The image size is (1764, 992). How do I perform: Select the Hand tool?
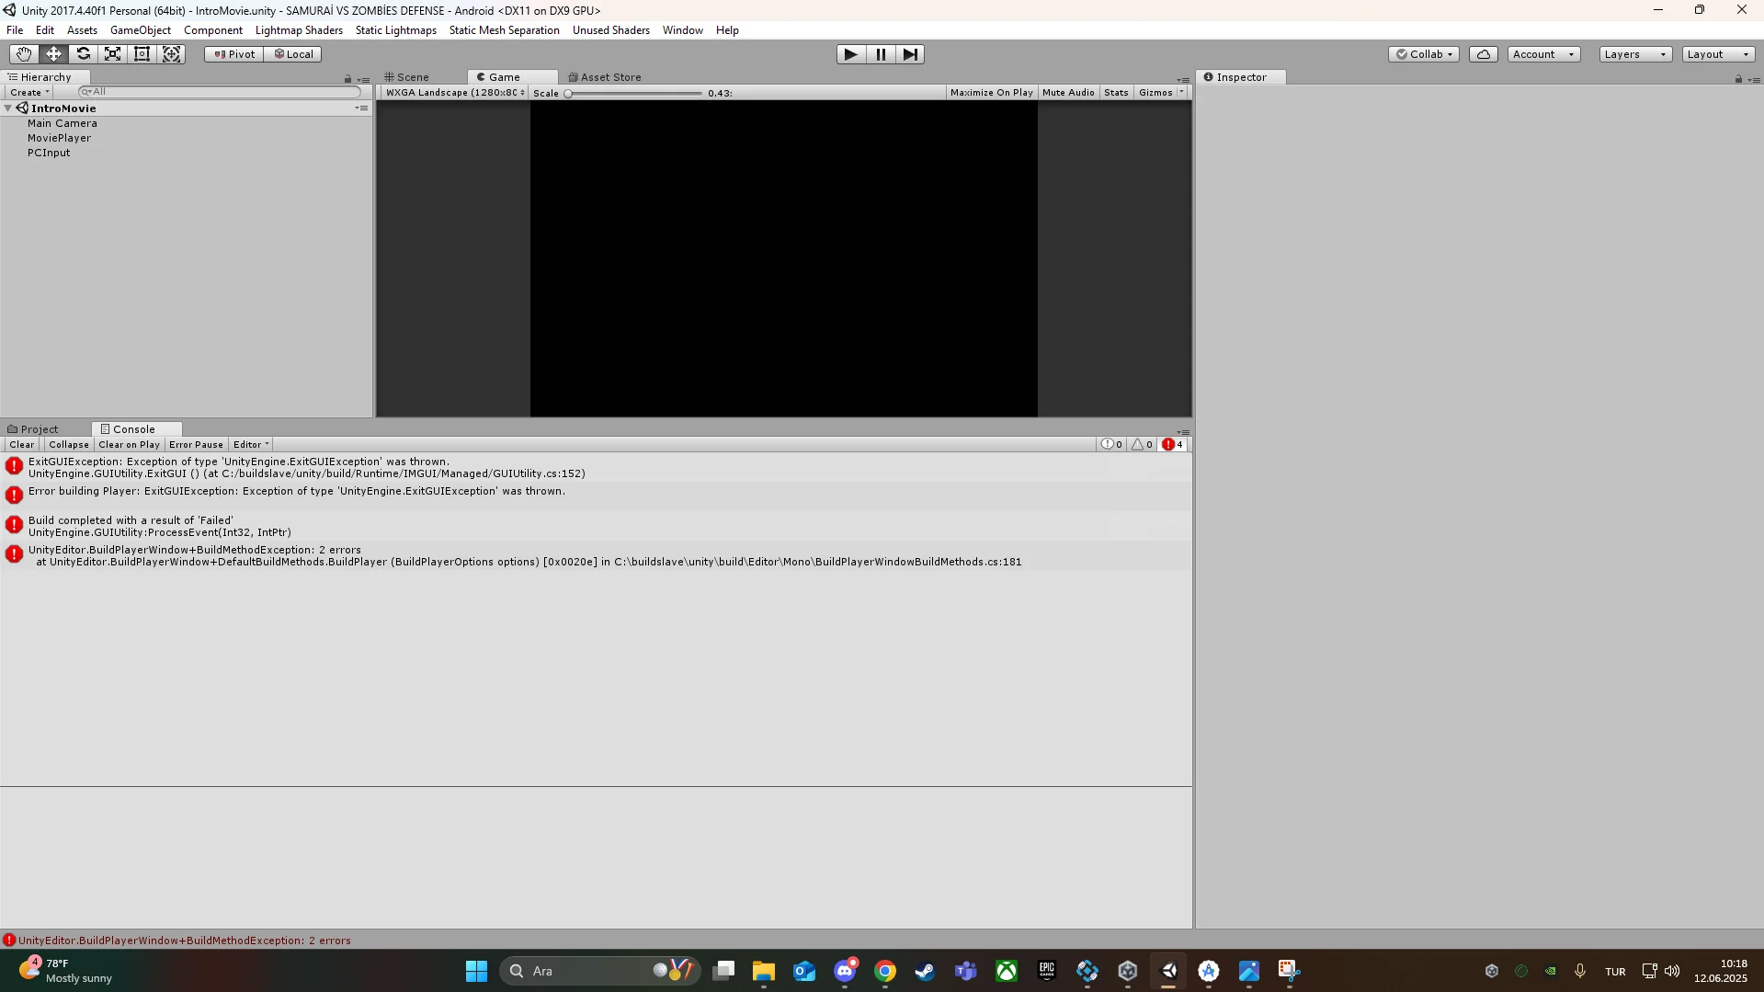(x=24, y=54)
